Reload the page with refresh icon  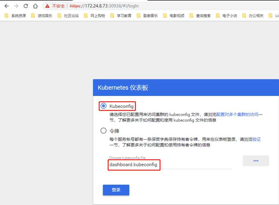click(x=26, y=6)
